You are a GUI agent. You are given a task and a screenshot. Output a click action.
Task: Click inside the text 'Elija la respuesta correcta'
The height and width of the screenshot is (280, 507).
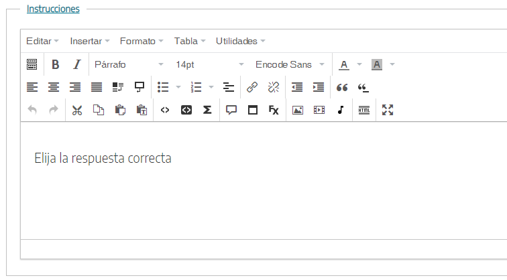(103, 159)
